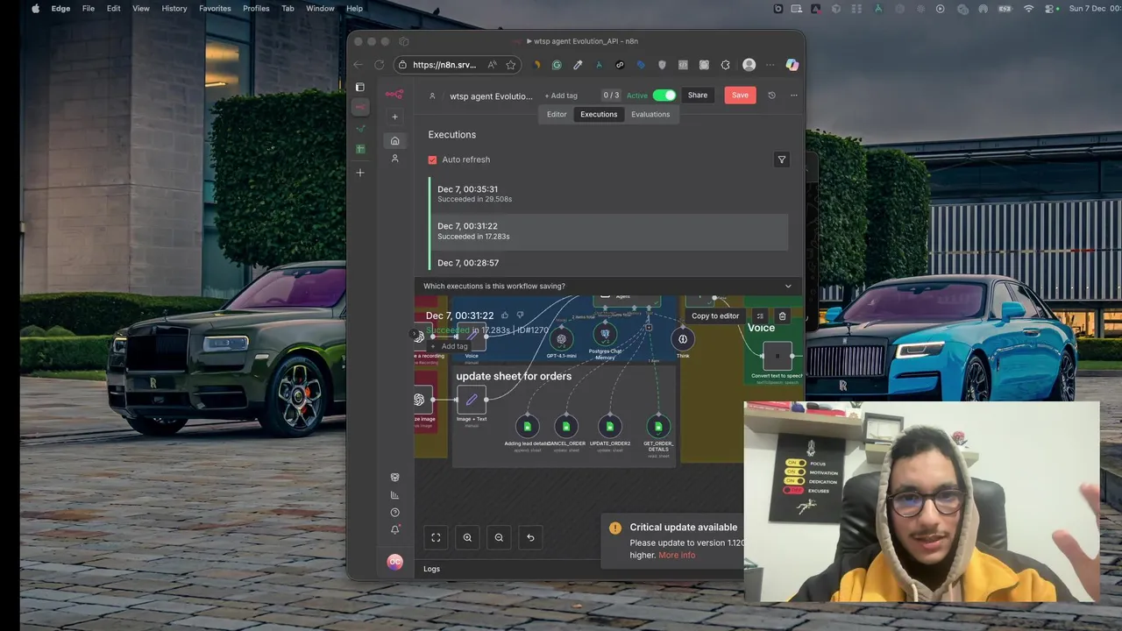
Task: Select the Voice edit node
Action: pos(472,337)
